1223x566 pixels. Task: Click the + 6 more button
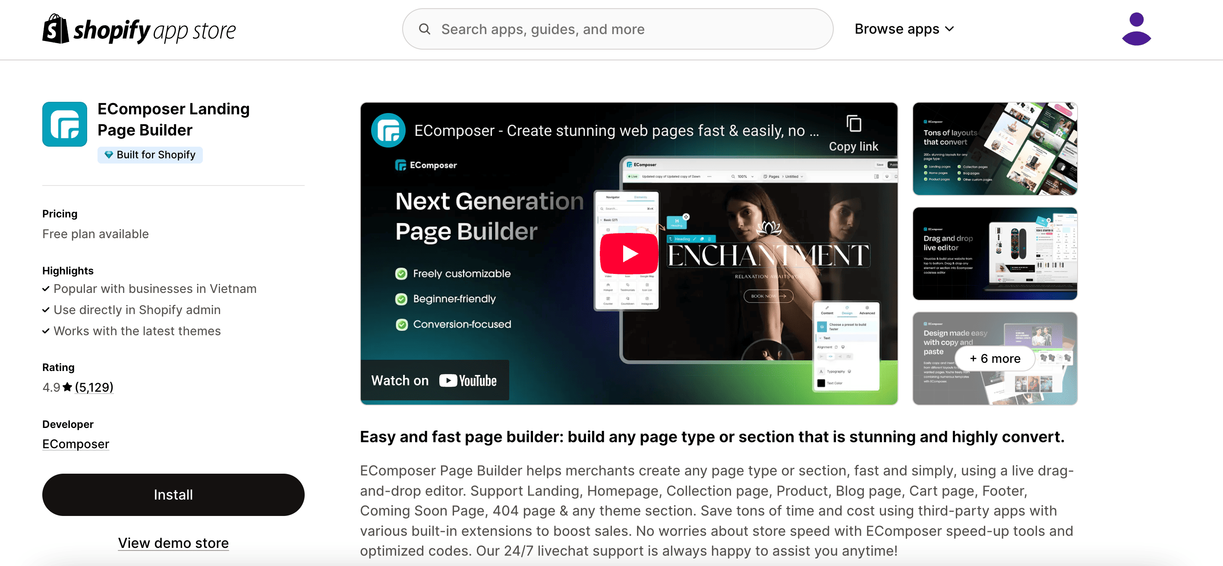[x=995, y=358]
